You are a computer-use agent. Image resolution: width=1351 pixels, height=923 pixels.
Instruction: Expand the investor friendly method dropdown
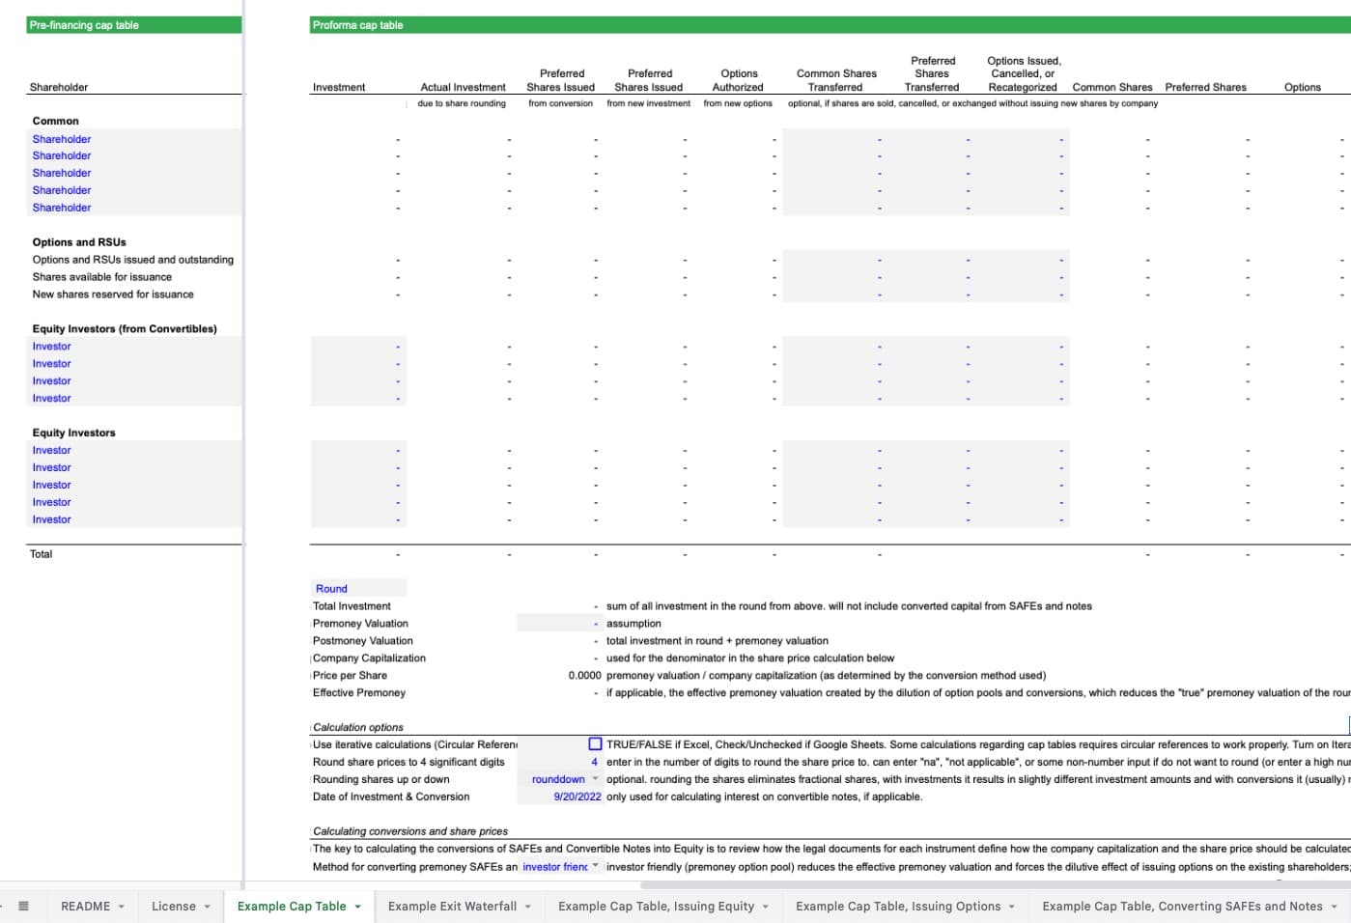(595, 866)
